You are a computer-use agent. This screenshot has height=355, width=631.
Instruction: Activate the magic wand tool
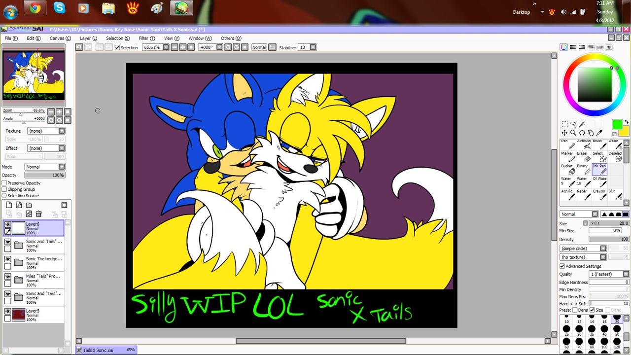582,124
